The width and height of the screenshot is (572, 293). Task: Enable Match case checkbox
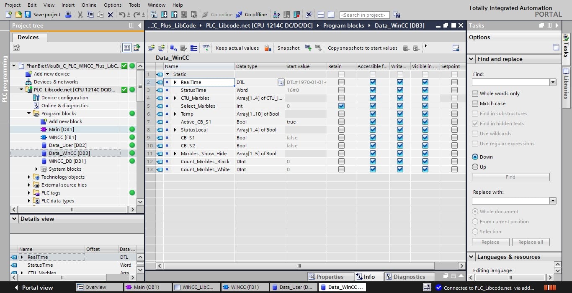(x=475, y=104)
